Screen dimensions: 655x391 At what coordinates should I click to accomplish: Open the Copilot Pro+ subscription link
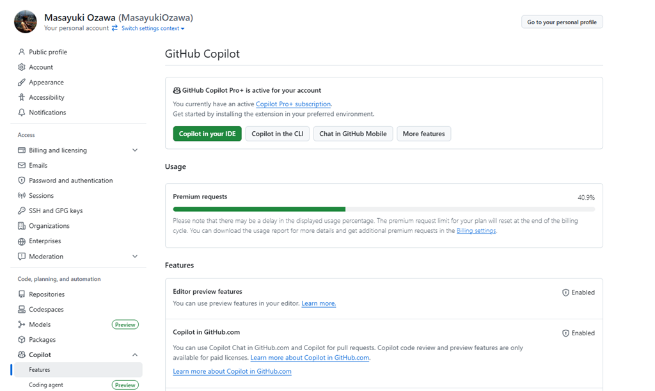293,104
